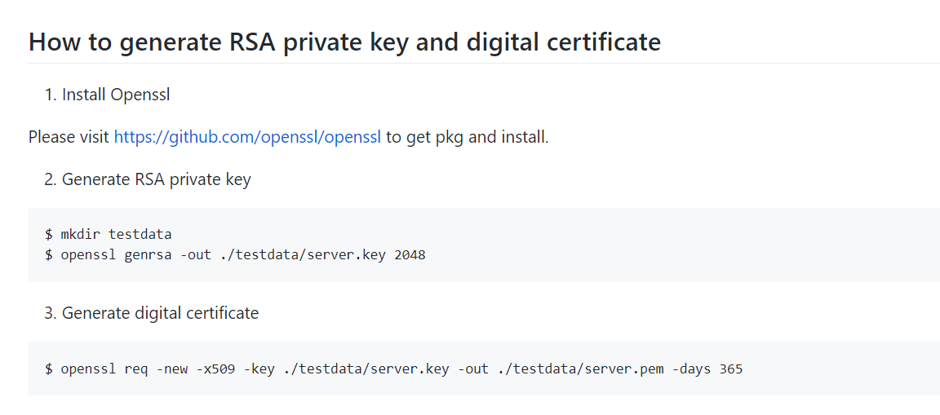The height and width of the screenshot is (415, 940).
Task: Click "365" in the certificate command
Action: point(731,369)
